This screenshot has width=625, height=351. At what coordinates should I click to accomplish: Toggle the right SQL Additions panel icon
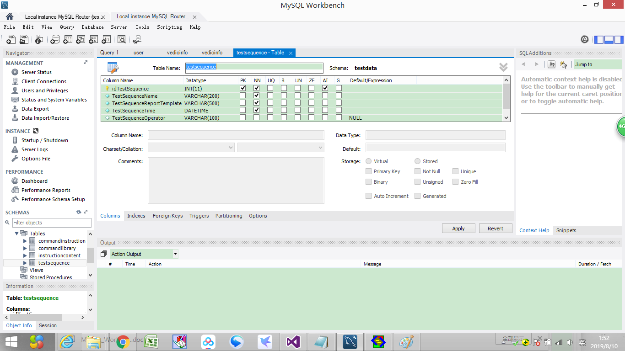click(619, 39)
